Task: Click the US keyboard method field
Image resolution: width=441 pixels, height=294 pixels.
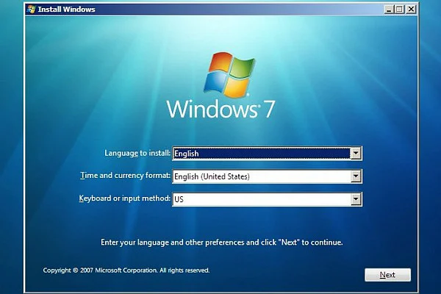Action: (267, 199)
